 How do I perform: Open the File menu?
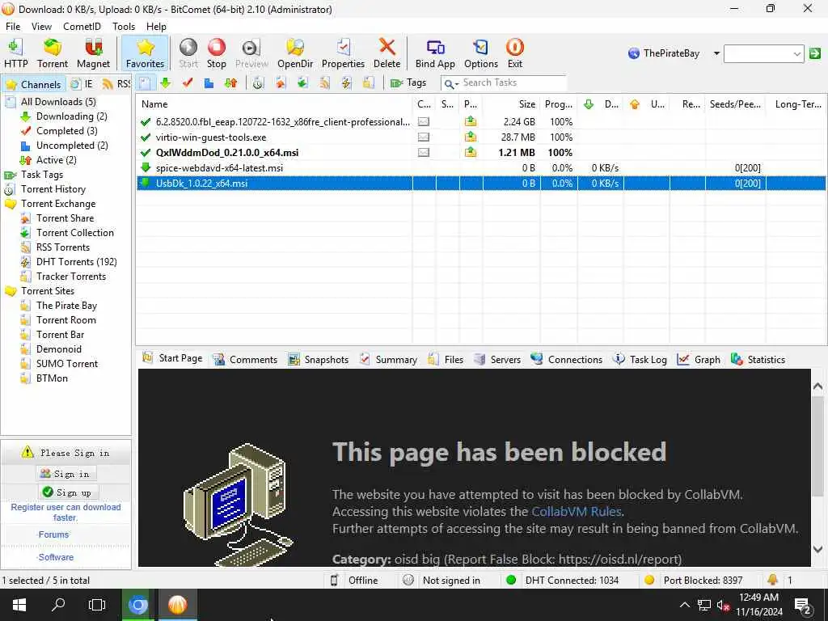pos(13,27)
